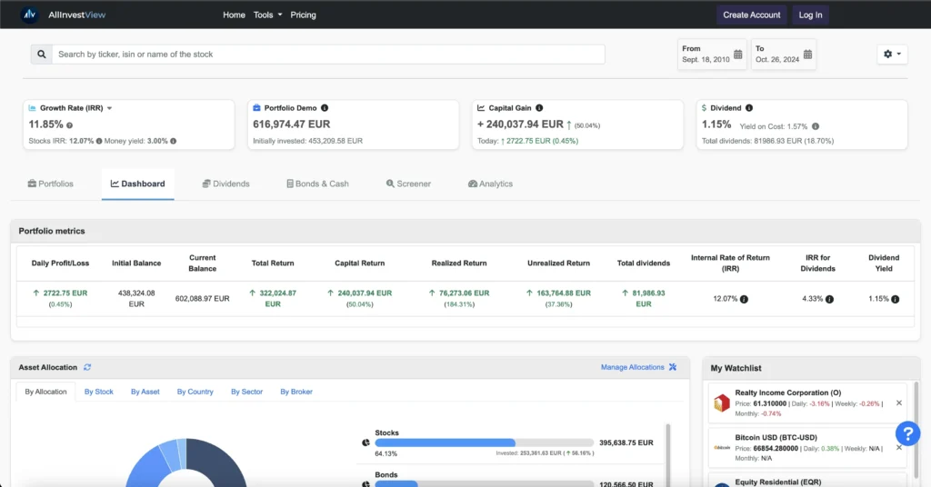Click the Capital Gain info icon
This screenshot has height=487, width=931.
[x=539, y=108]
